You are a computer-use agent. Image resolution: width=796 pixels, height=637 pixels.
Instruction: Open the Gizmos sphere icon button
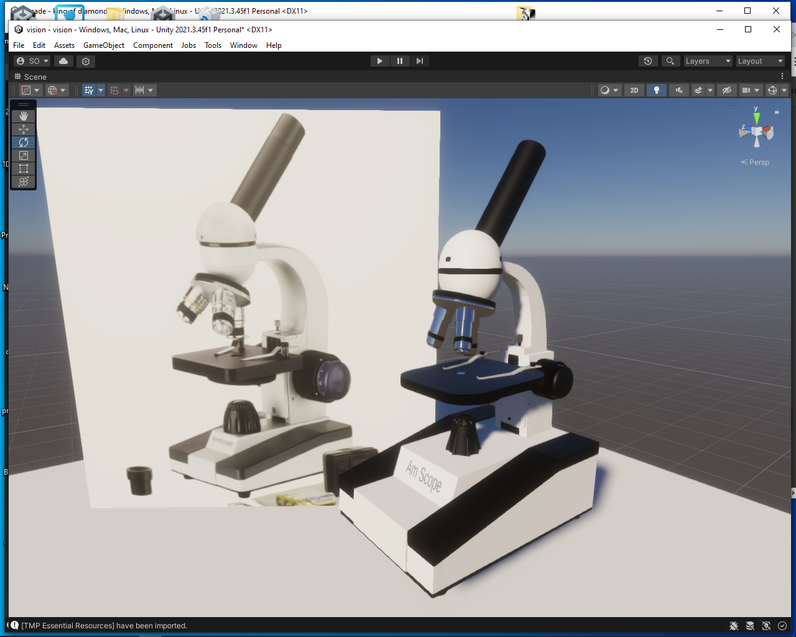(x=772, y=90)
